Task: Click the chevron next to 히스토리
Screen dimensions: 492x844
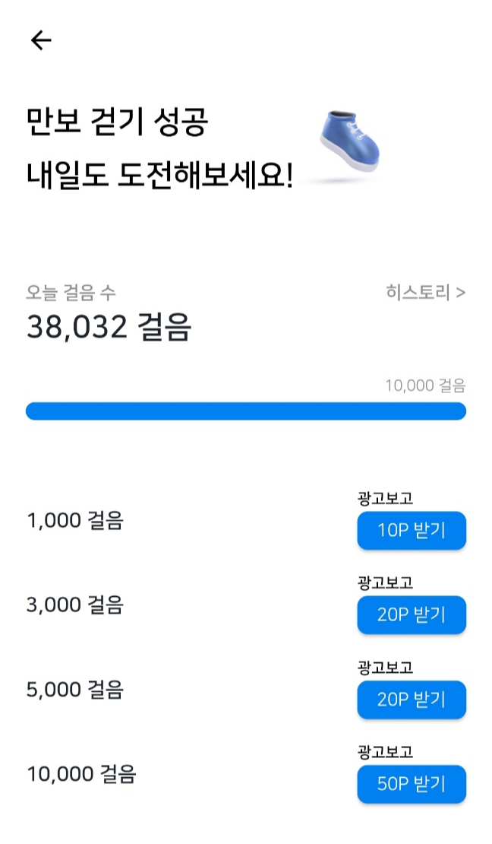Action: (460, 291)
